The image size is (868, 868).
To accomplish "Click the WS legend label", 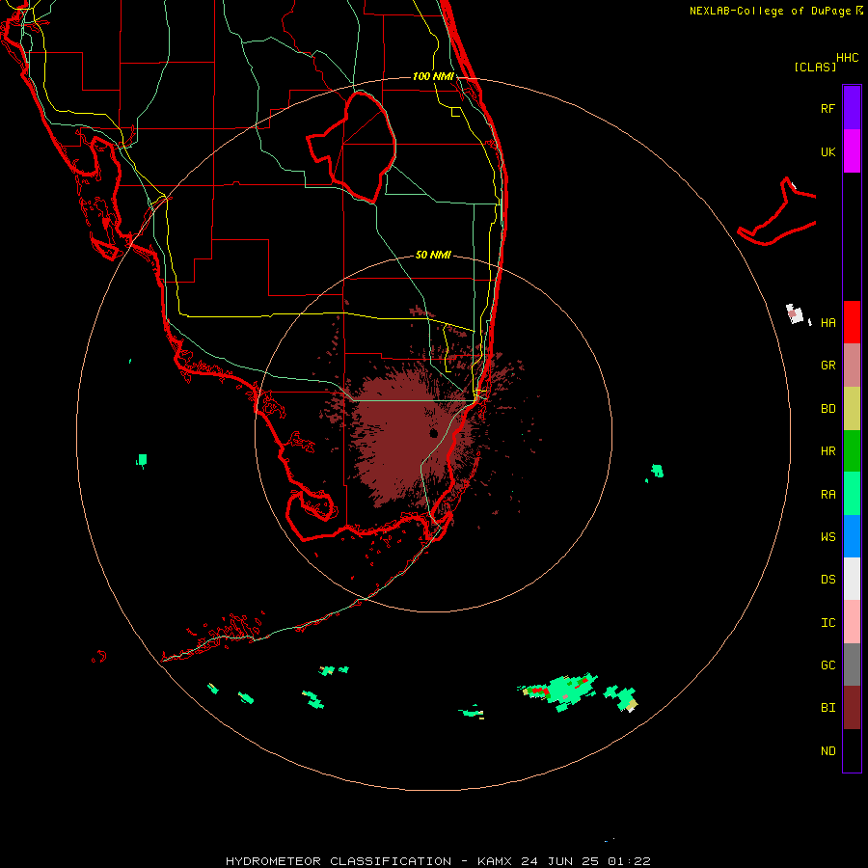I will click(827, 536).
